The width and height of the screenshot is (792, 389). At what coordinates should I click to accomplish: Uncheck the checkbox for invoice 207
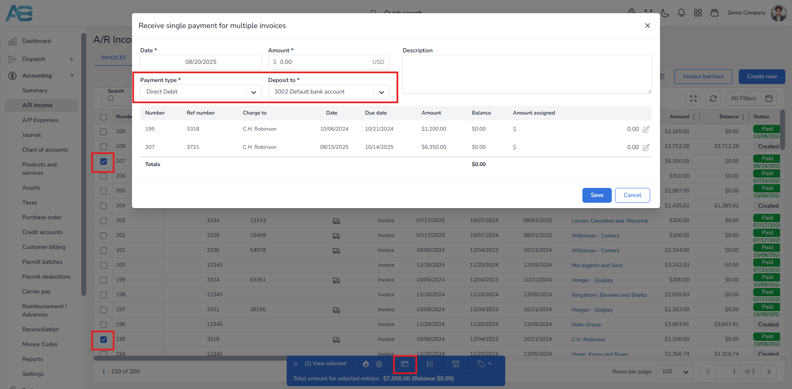pos(104,162)
